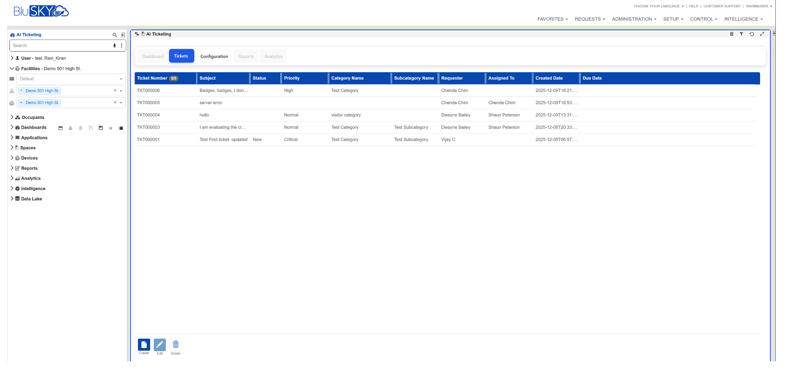The height and width of the screenshot is (370, 787).
Task: Select ticket row TKT000004
Action: click(x=148, y=115)
